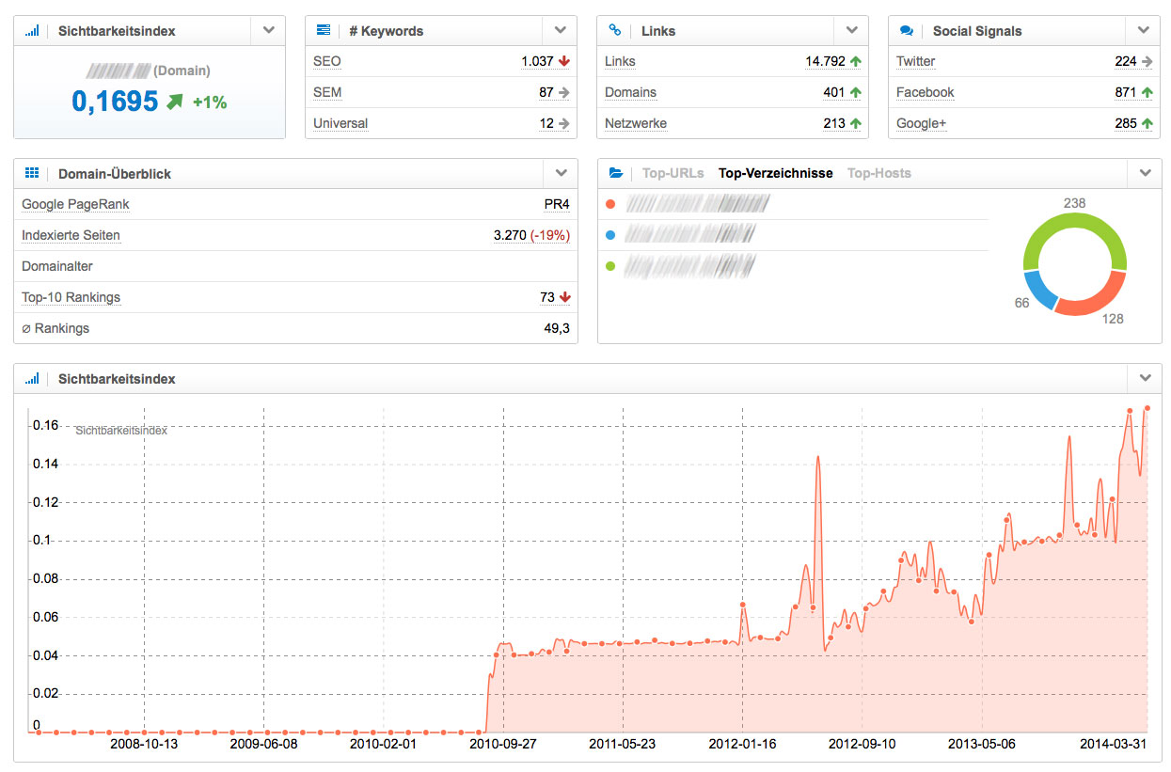Open the Top-10 Rankings link

point(71,297)
